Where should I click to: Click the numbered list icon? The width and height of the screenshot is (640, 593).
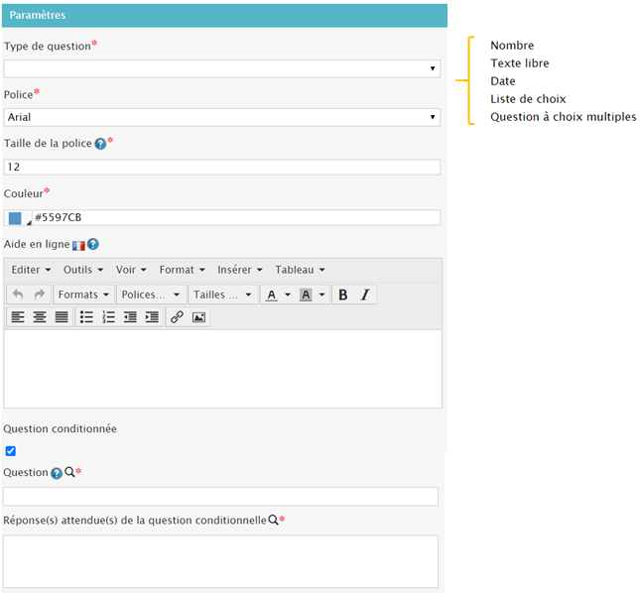click(x=108, y=317)
